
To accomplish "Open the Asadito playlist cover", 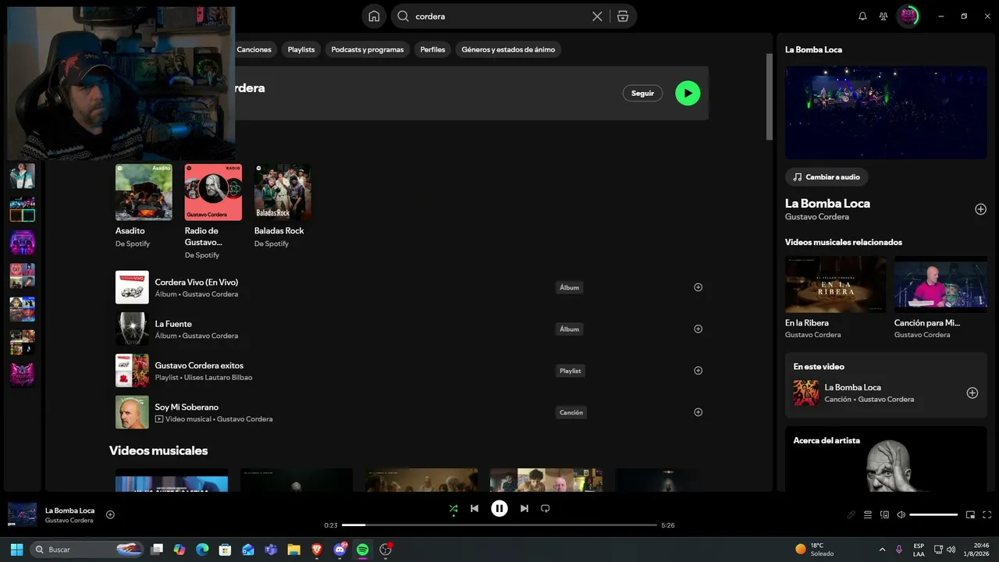I will [144, 192].
